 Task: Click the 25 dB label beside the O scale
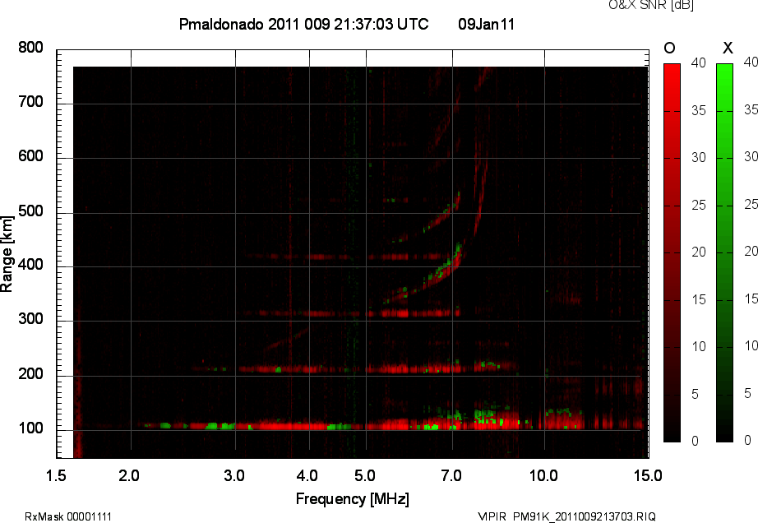click(x=698, y=206)
